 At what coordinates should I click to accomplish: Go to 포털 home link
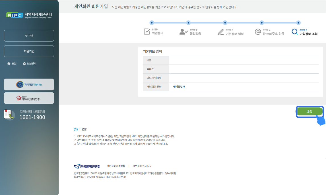tap(12, 64)
